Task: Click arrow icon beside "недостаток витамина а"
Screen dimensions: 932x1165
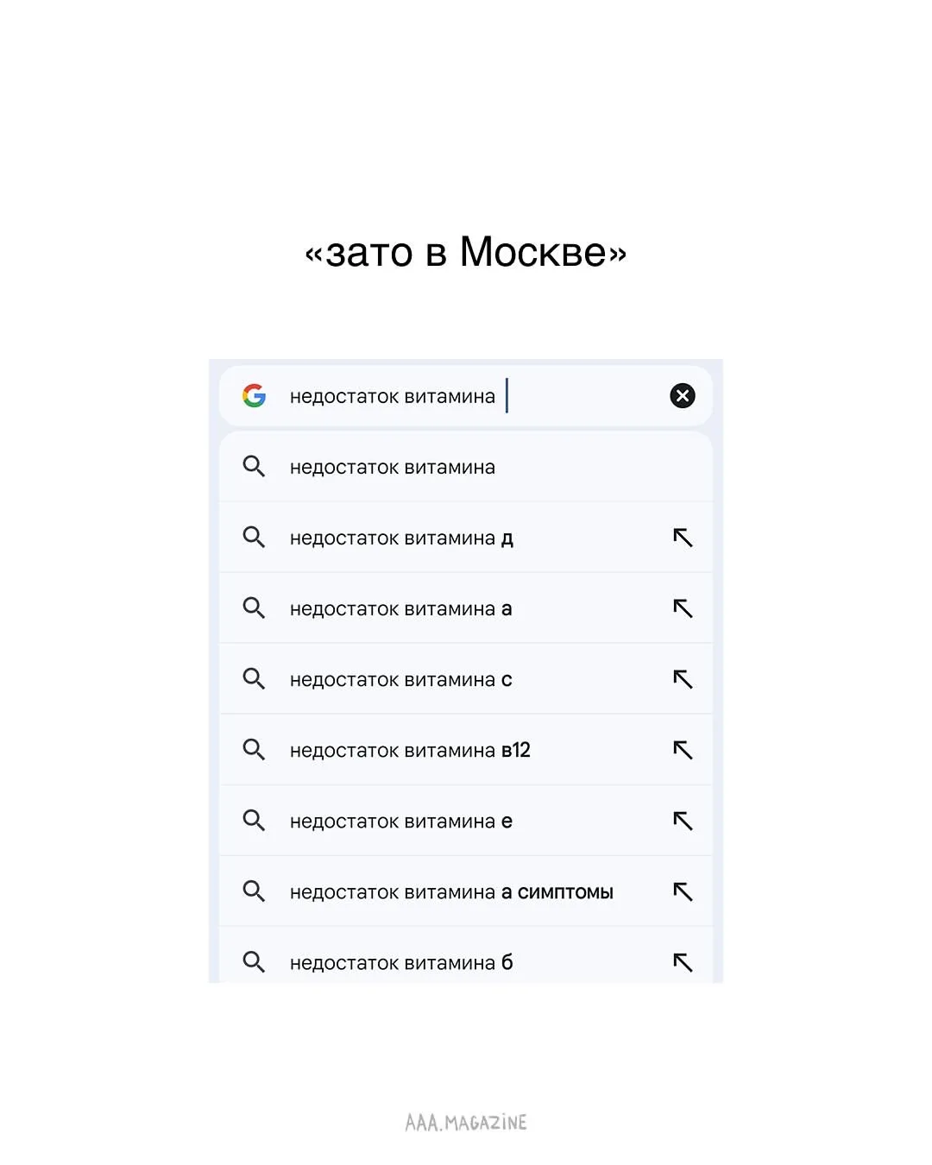Action: (x=683, y=608)
